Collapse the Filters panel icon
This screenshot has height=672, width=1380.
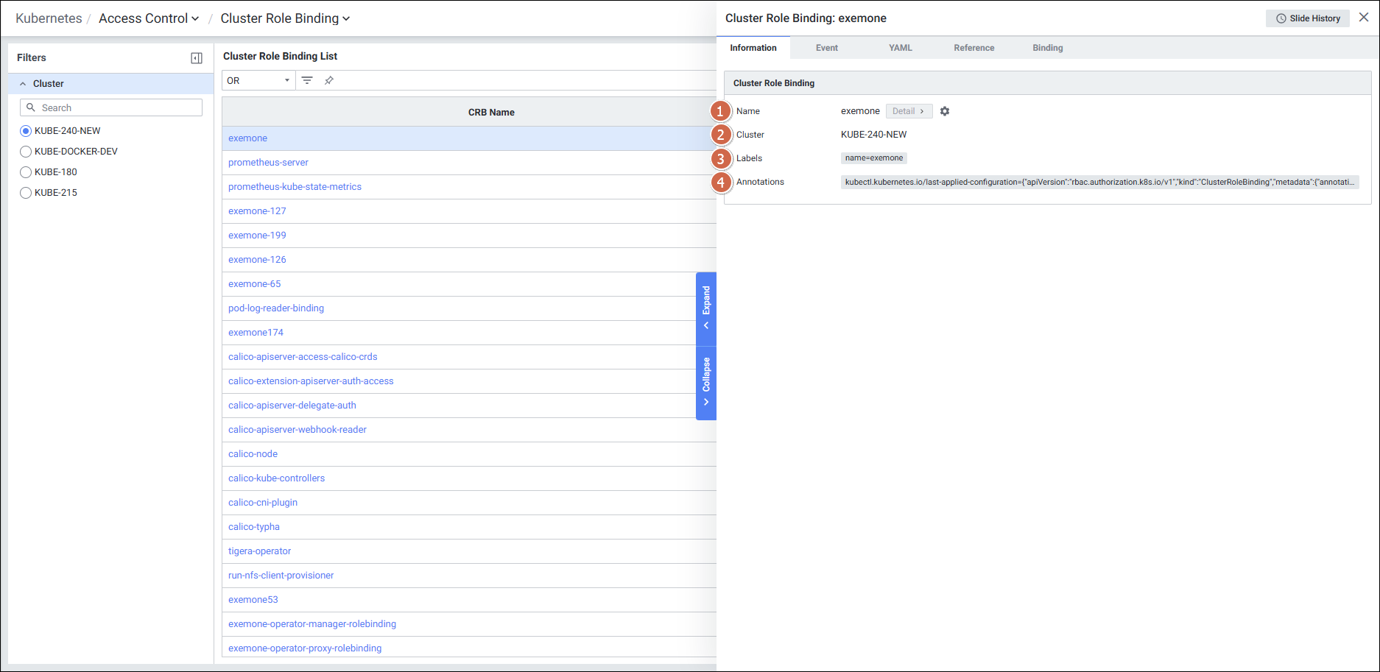point(197,58)
